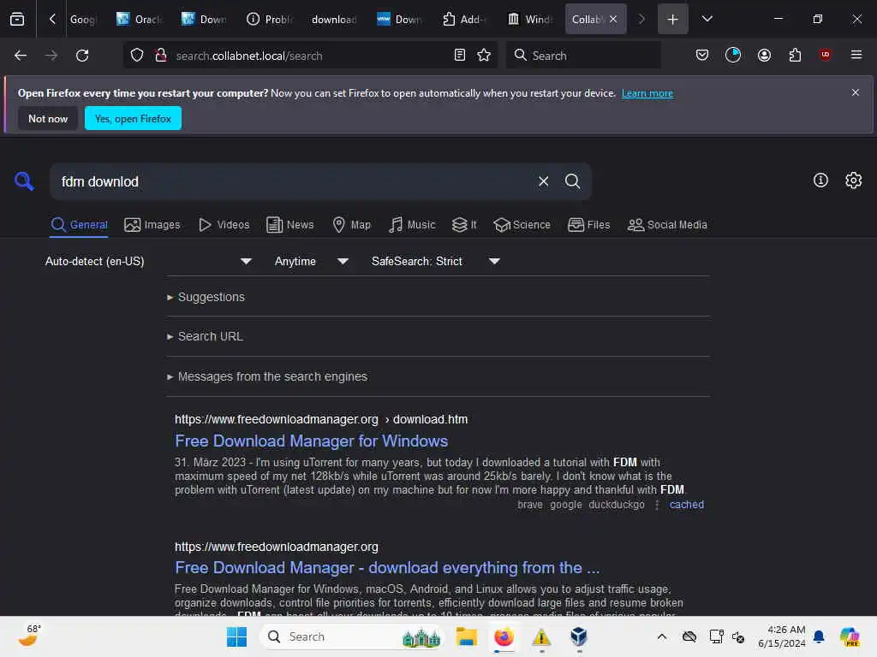
Task: Clear the search query with the X
Action: click(x=543, y=181)
